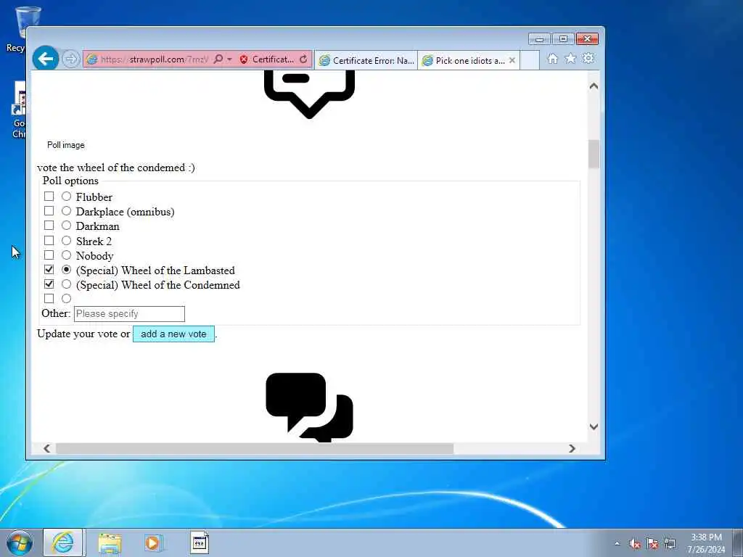Image resolution: width=743 pixels, height=557 pixels.
Task: Switch to Pick one idiots a... tab
Action: (x=464, y=61)
